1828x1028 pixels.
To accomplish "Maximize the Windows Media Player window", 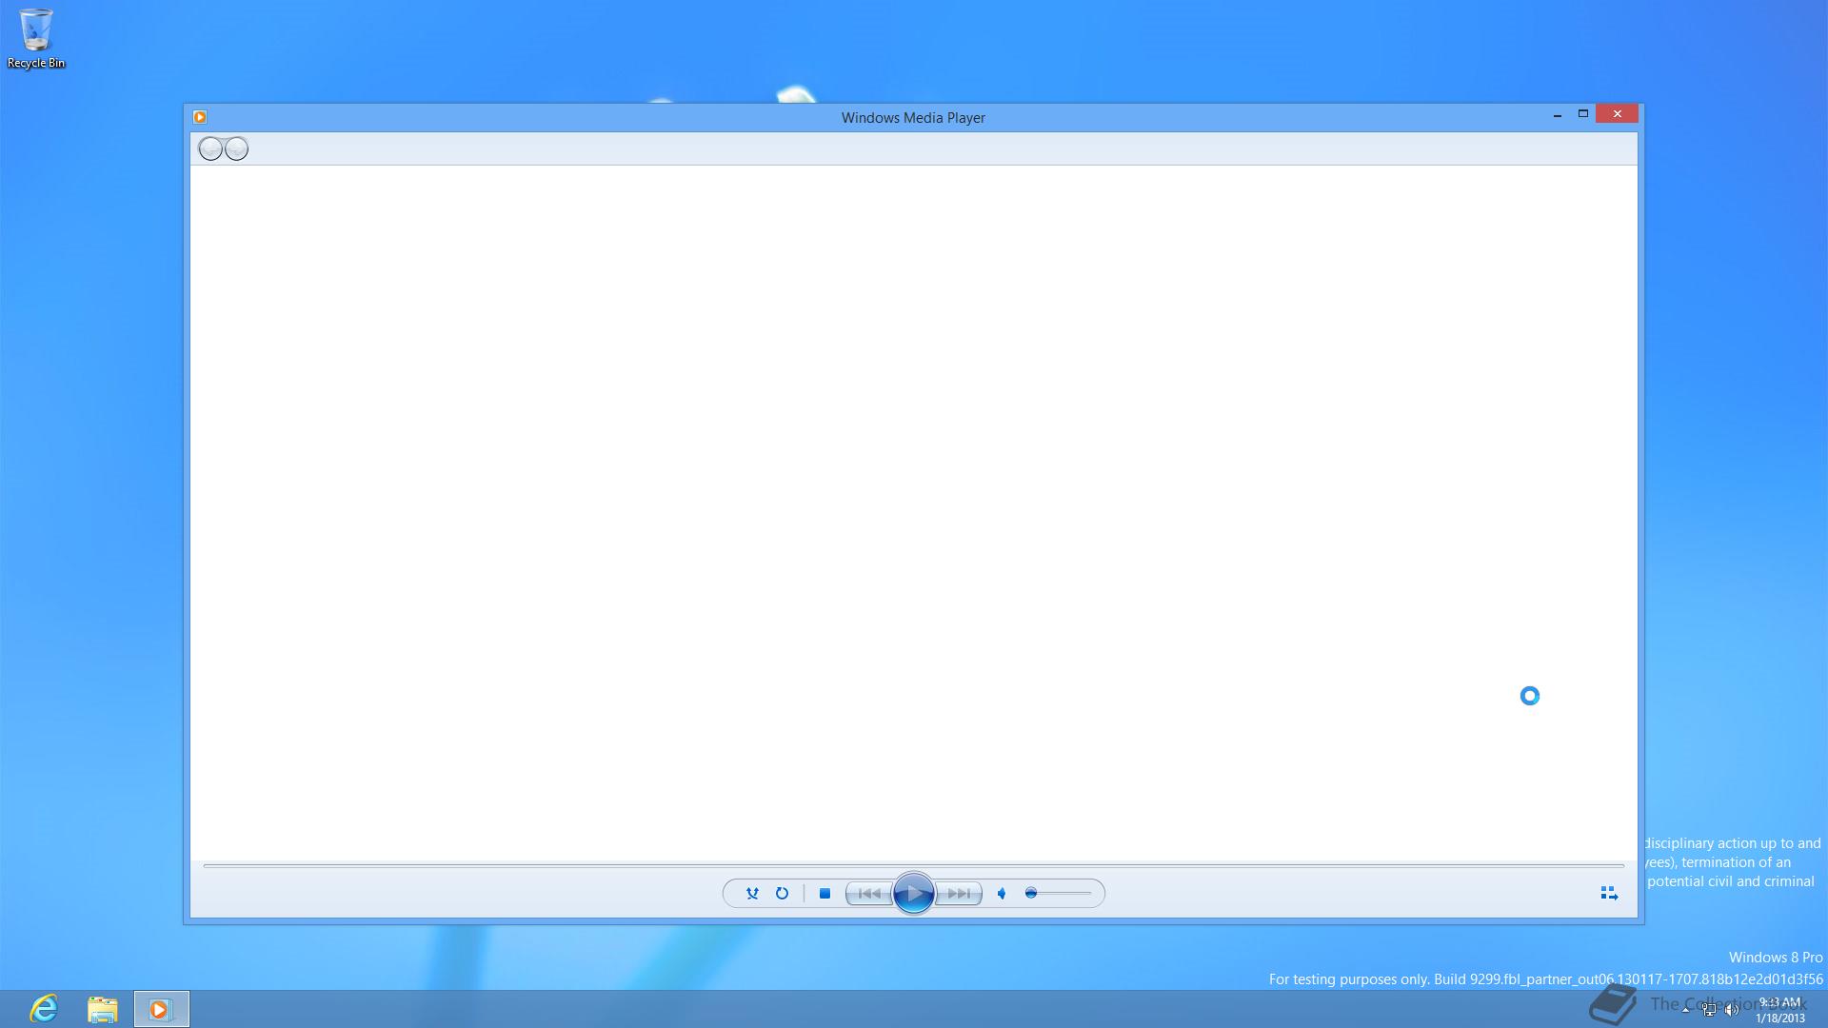I will tap(1583, 114).
